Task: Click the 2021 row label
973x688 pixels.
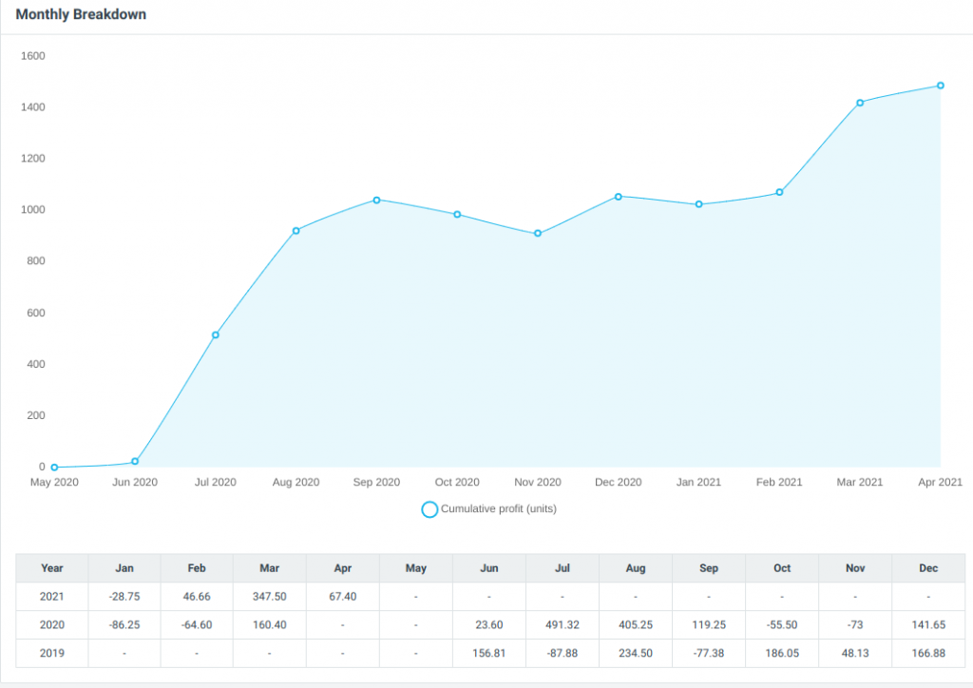Action: (x=52, y=597)
